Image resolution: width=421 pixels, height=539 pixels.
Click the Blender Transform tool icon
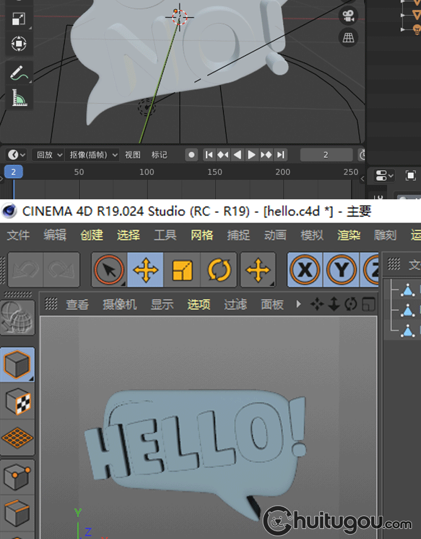(18, 43)
